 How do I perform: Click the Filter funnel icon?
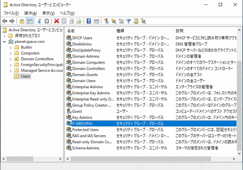pos(128,21)
